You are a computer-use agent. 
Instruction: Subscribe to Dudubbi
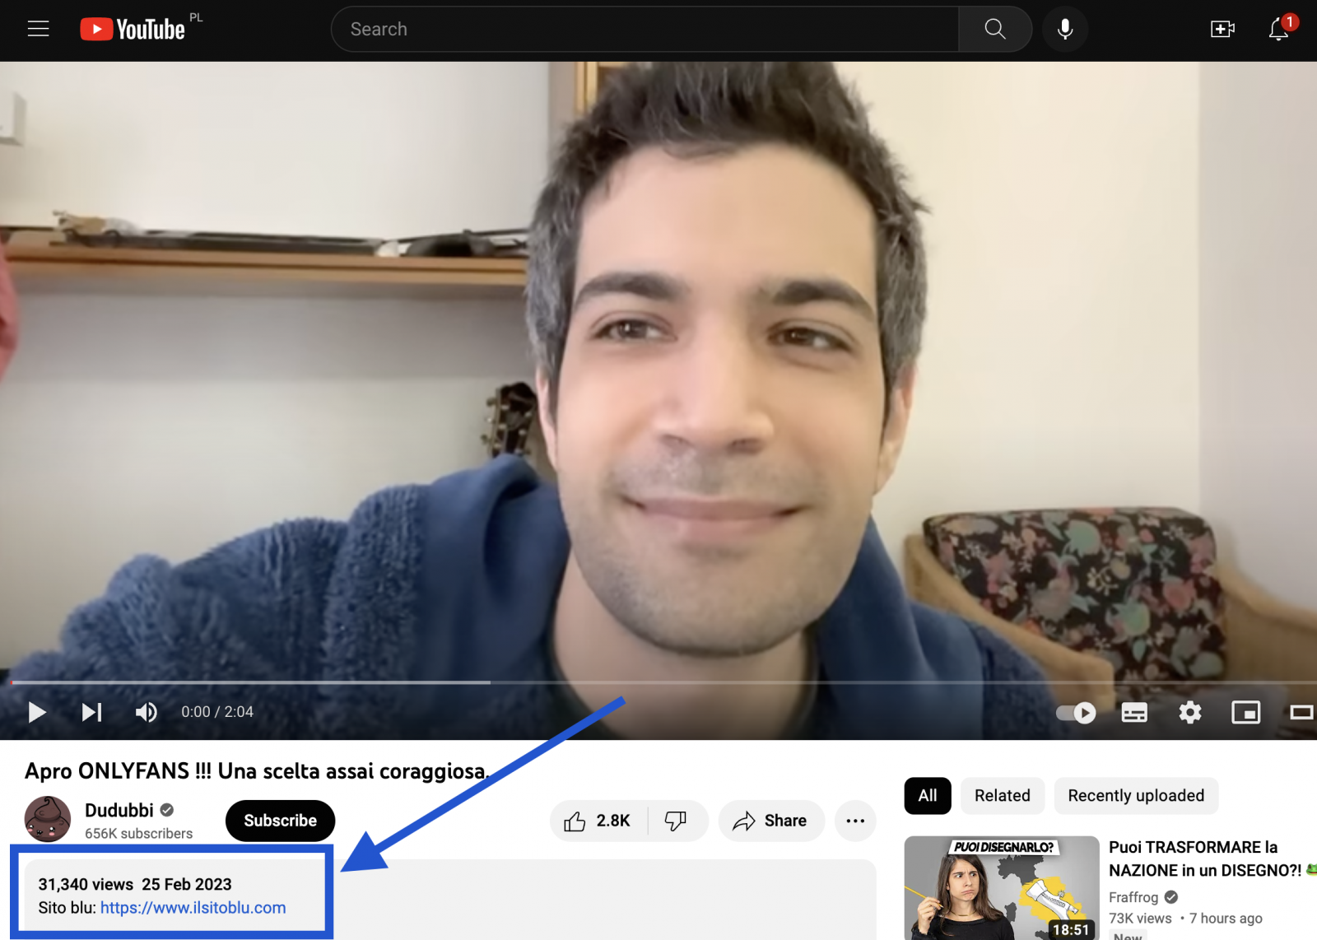click(280, 821)
